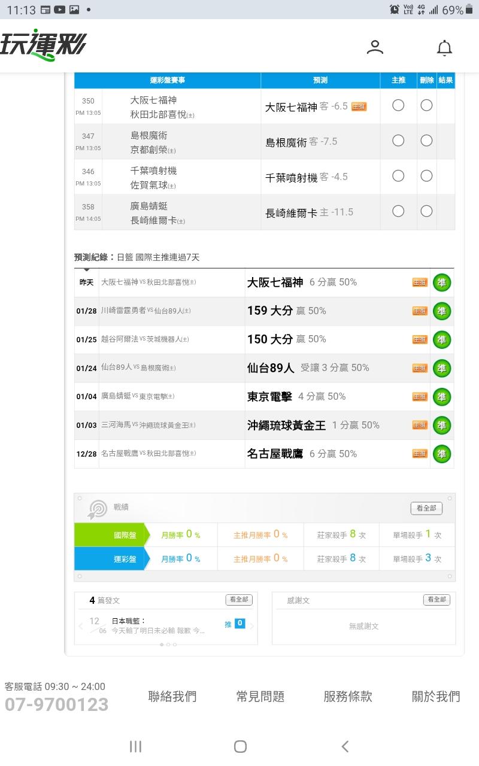Open 服務條款 footer link

(x=348, y=697)
